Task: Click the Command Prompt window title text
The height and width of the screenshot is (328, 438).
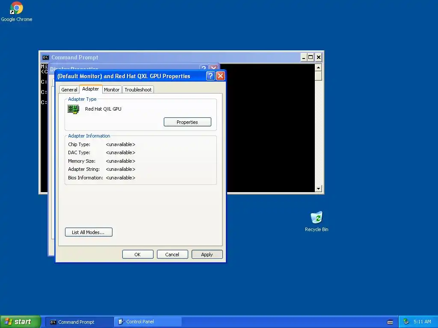Action: pos(75,58)
